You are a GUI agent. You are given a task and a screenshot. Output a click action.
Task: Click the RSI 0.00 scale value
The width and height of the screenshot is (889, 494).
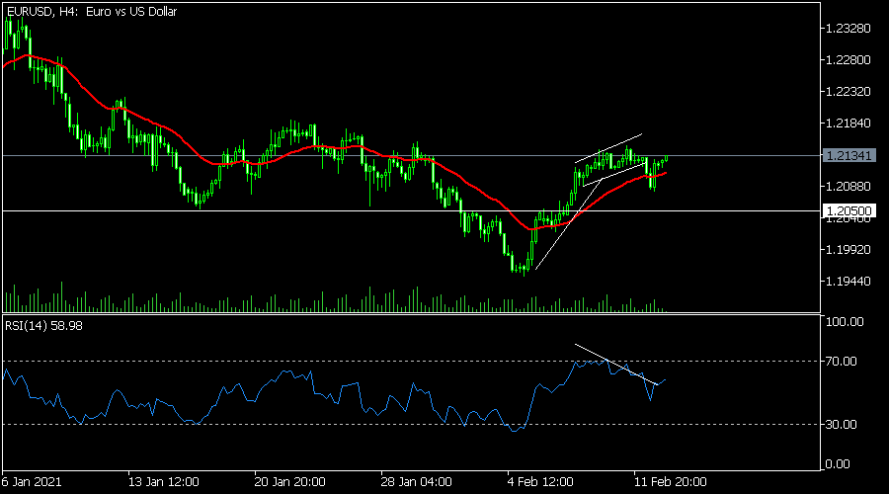(838, 464)
